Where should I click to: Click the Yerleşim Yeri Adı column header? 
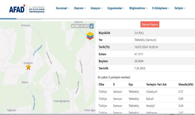pos(157,85)
